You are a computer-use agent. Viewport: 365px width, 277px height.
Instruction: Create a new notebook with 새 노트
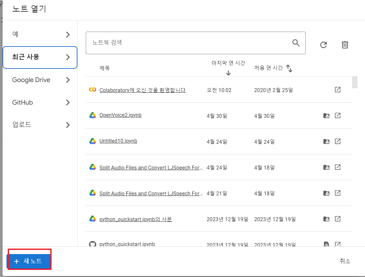click(x=28, y=261)
